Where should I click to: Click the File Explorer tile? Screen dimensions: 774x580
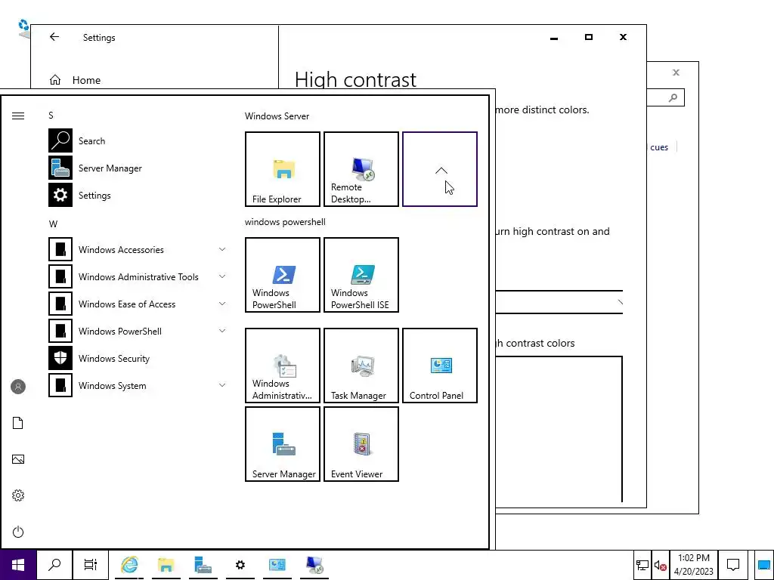point(283,169)
